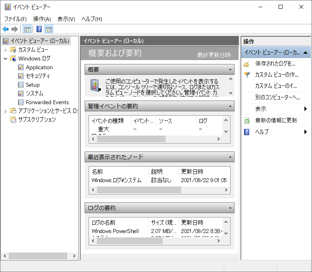The height and width of the screenshot is (272, 312).
Task: Click the 保存されたログを開く folder icon
Action: (246, 64)
